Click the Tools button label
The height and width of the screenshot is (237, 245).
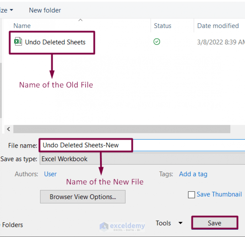tap(163, 223)
